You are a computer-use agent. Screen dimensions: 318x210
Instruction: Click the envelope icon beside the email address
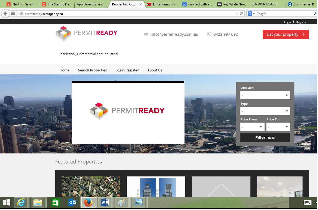point(146,34)
